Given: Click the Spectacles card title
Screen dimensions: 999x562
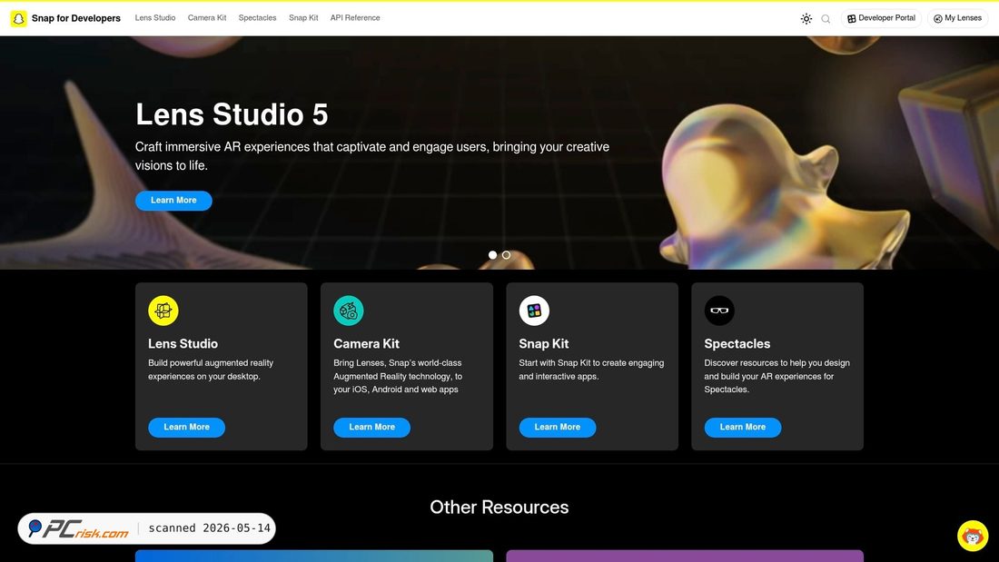Looking at the screenshot, I should [737, 343].
